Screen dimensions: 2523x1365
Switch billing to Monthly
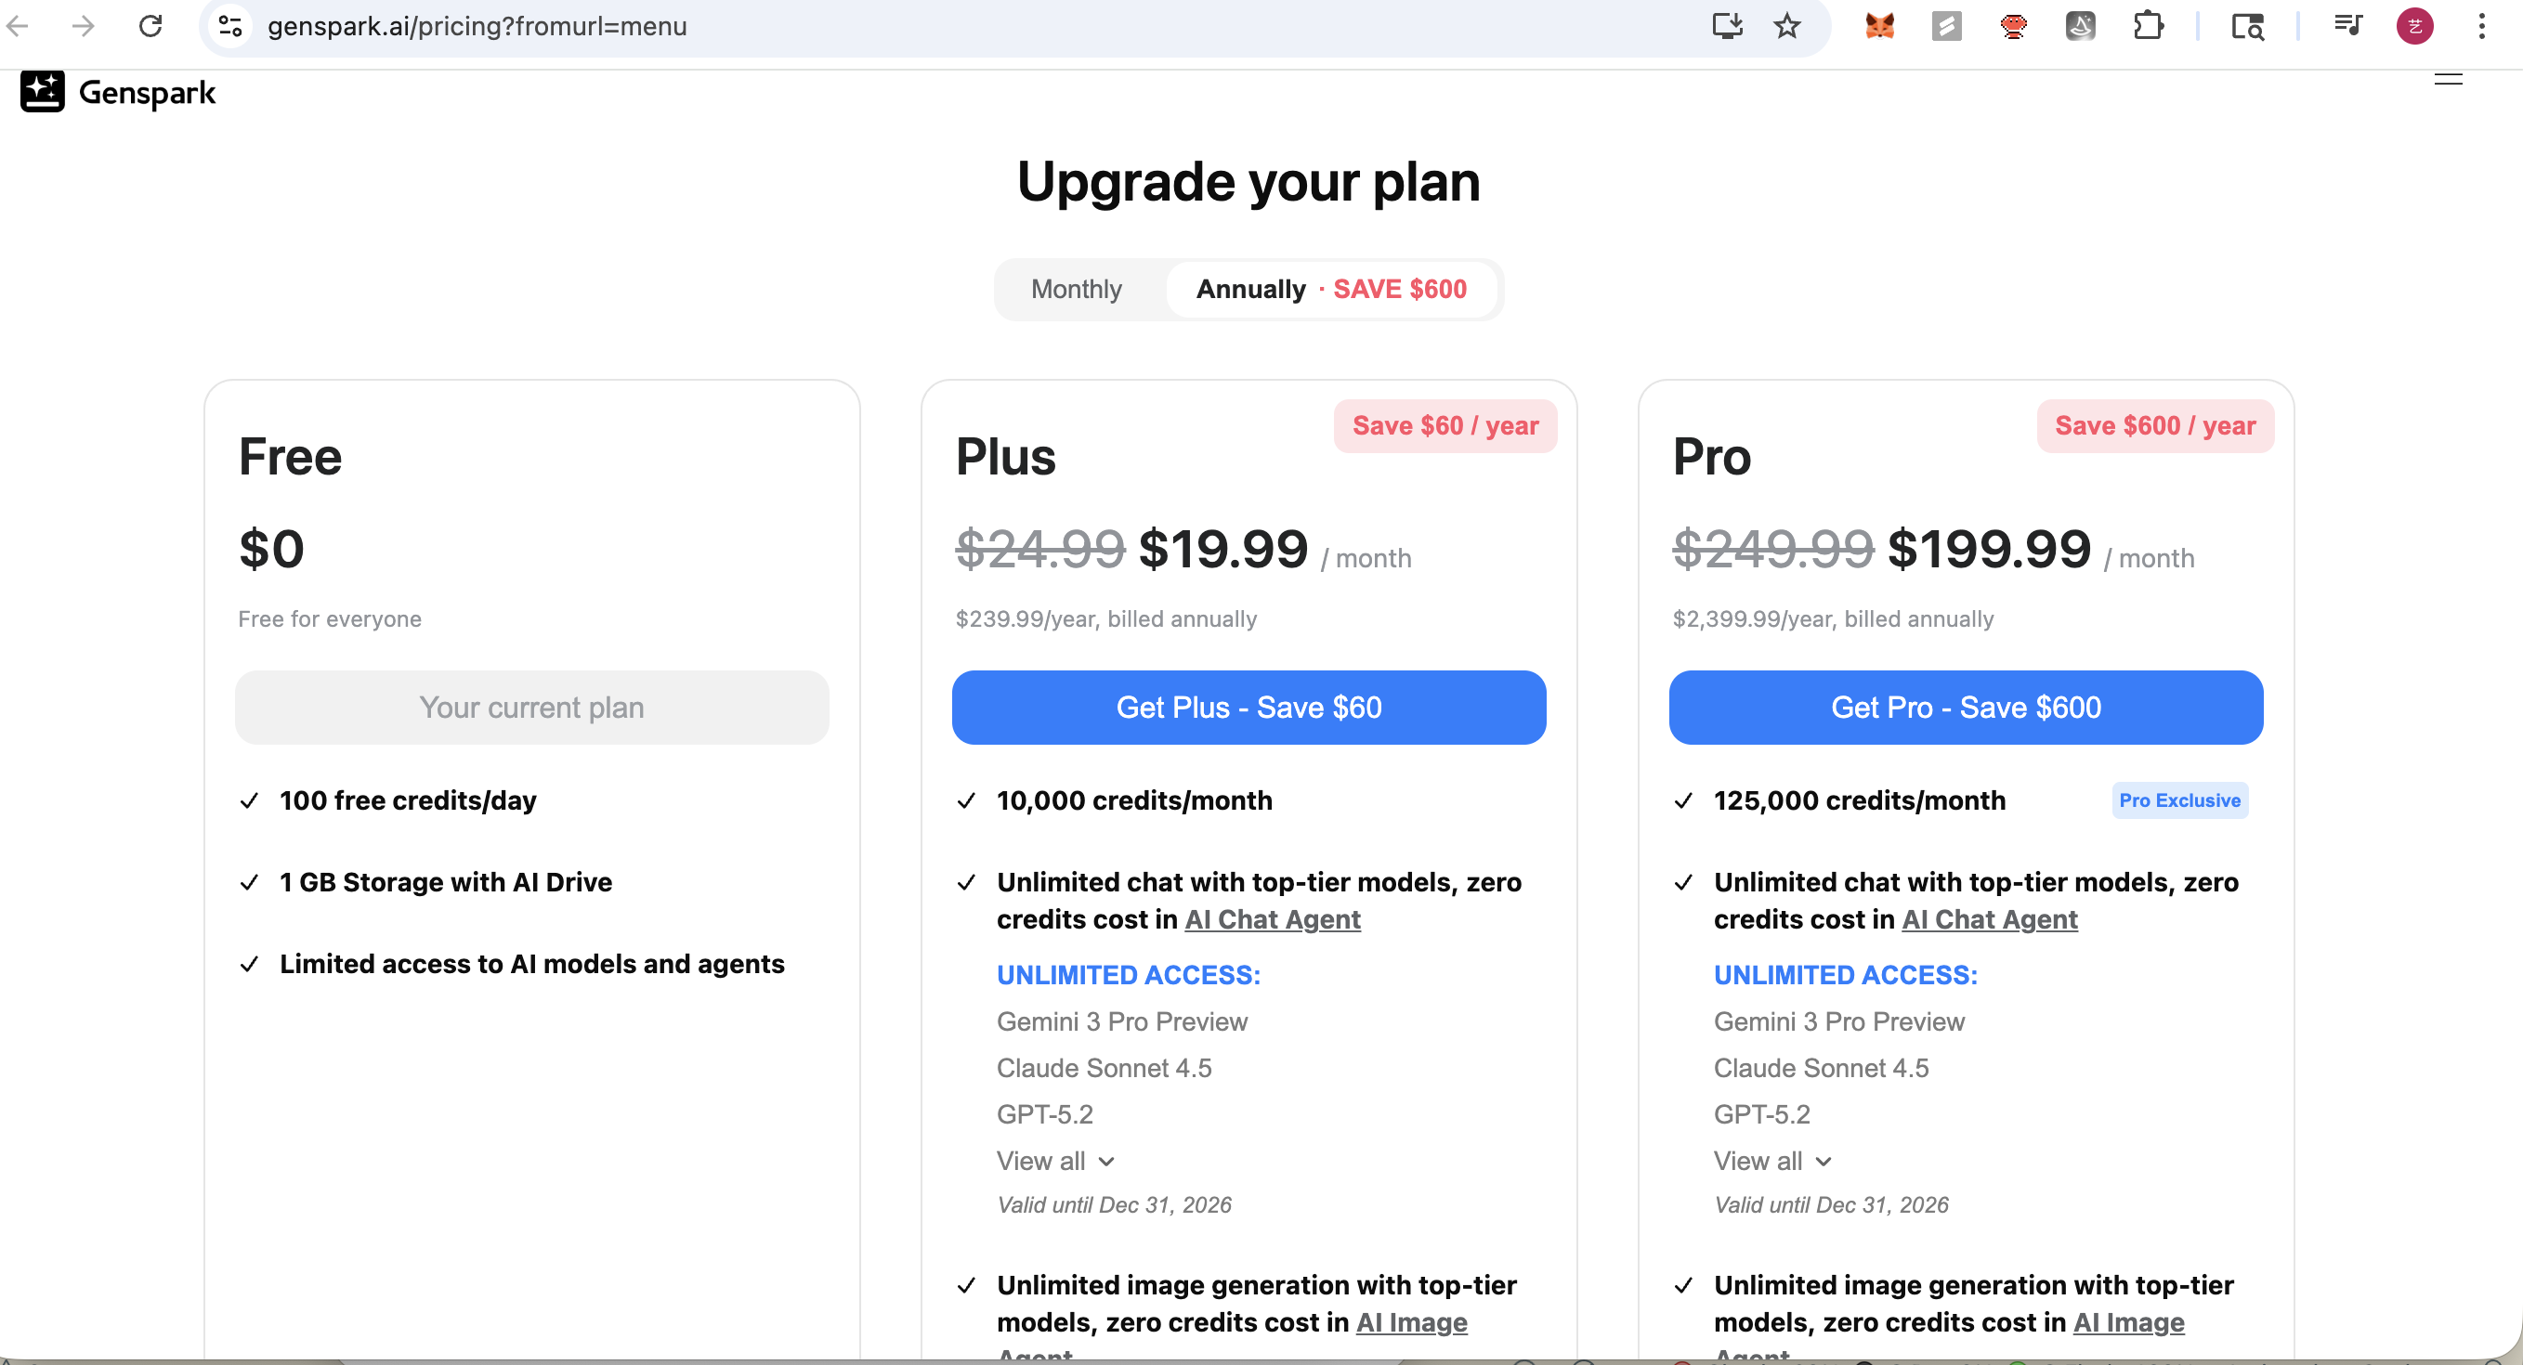[x=1076, y=289]
